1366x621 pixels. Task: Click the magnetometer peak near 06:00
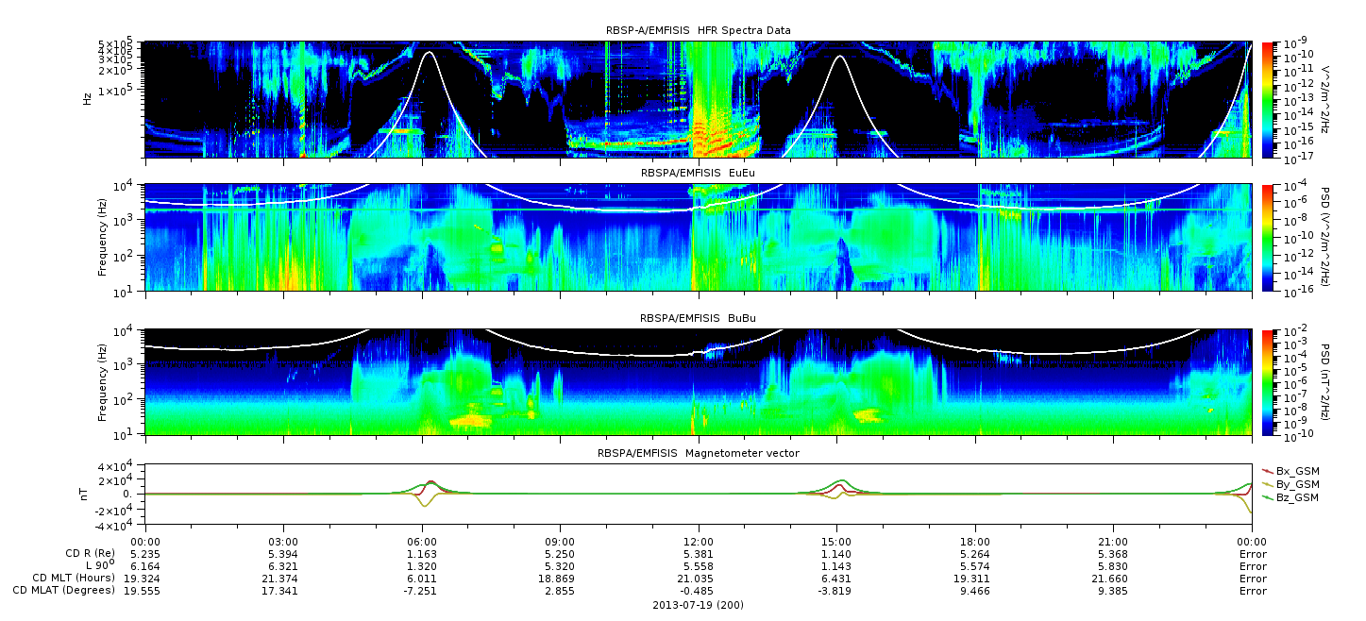[x=430, y=482]
